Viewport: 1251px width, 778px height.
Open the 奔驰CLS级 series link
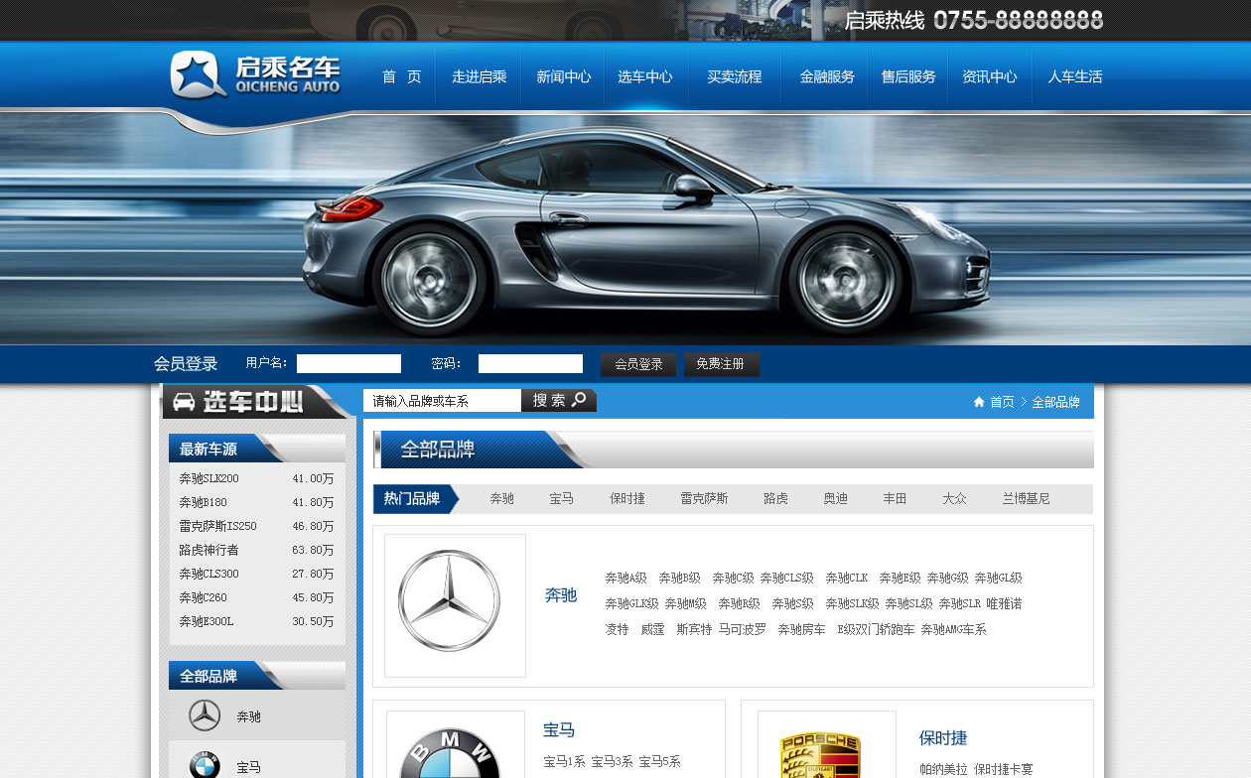787,578
